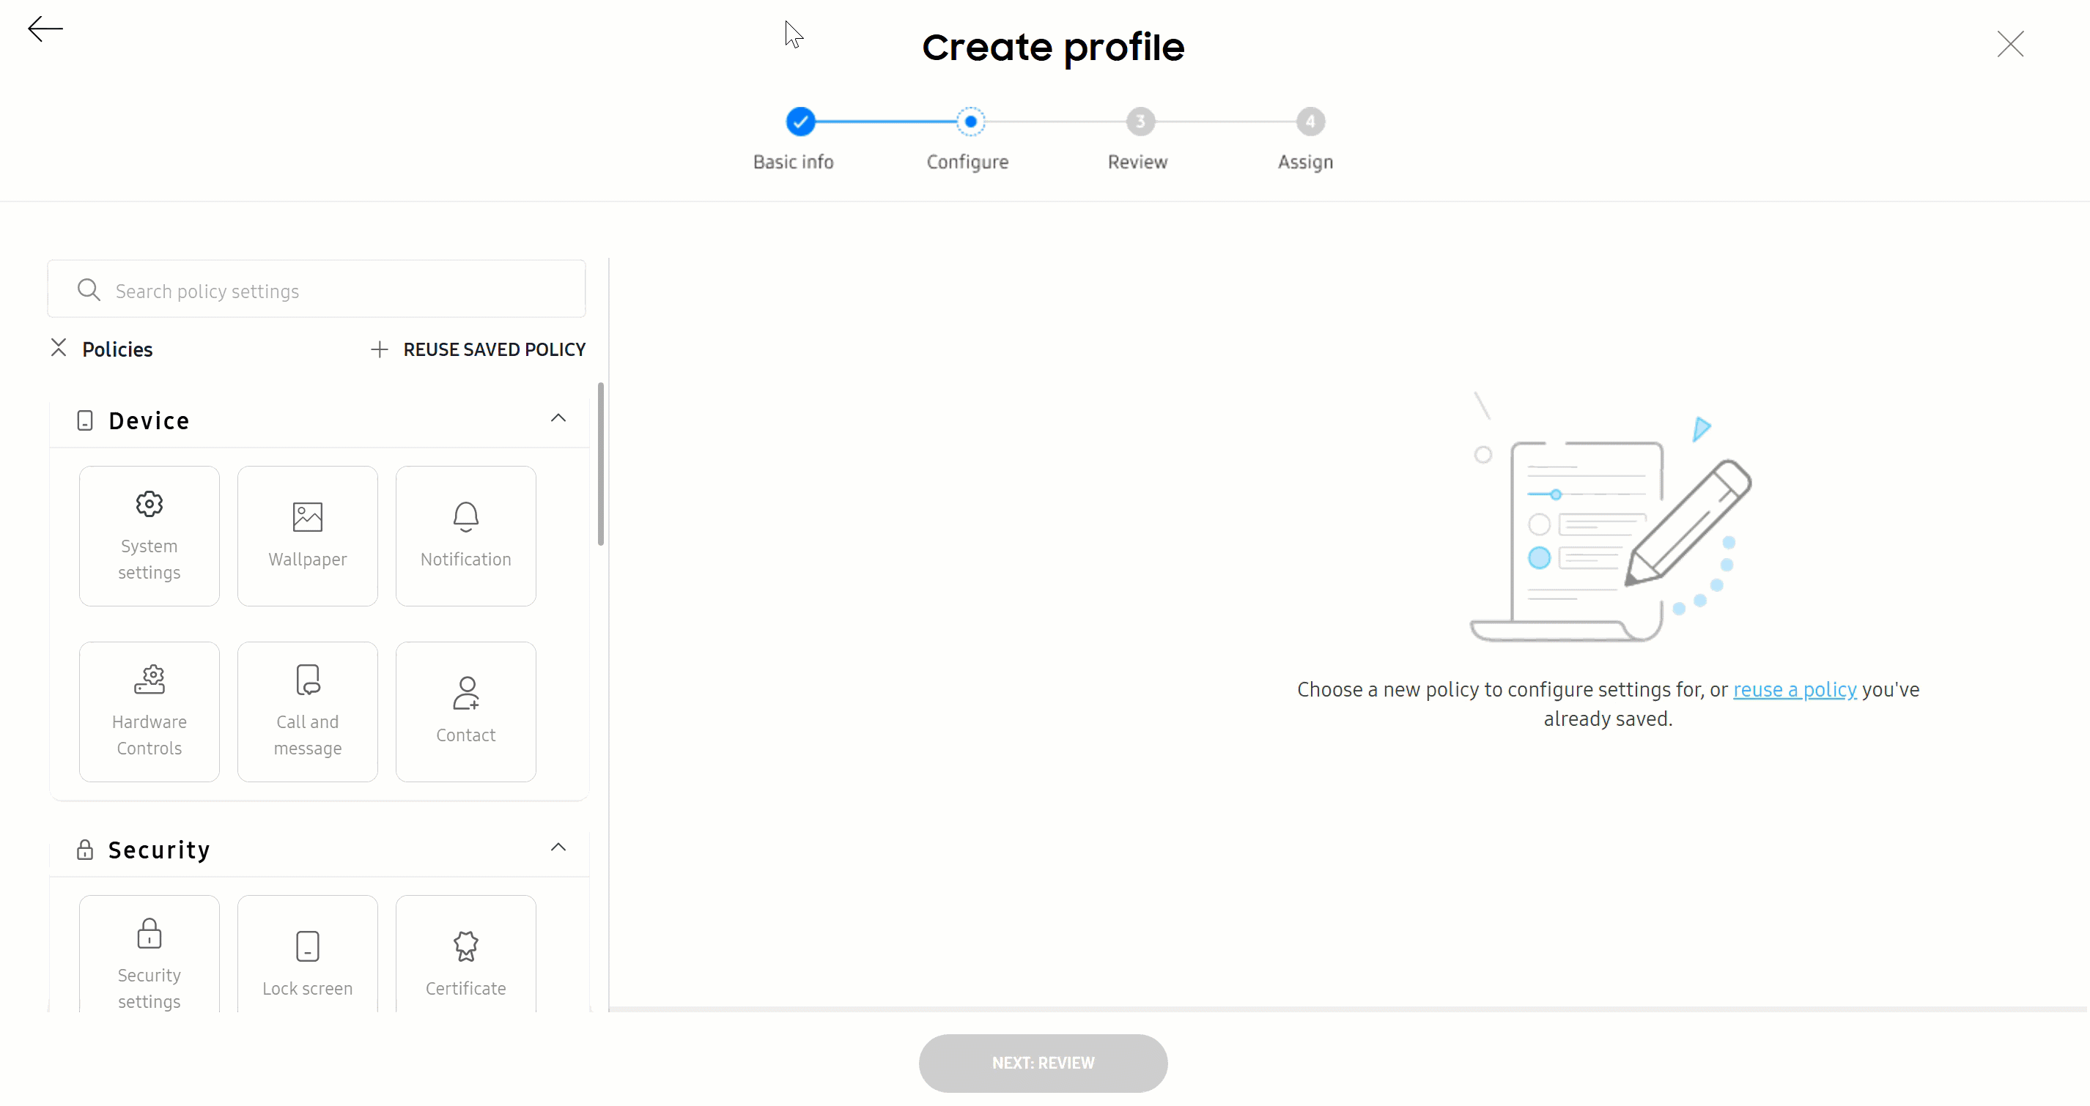Viewport: 2090px width, 1106px height.
Task: Open the Contact policy
Action: pyautogui.click(x=466, y=711)
